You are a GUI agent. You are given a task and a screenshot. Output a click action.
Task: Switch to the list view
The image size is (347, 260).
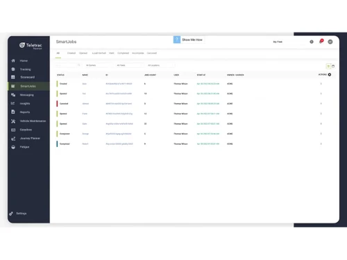tap(328, 66)
